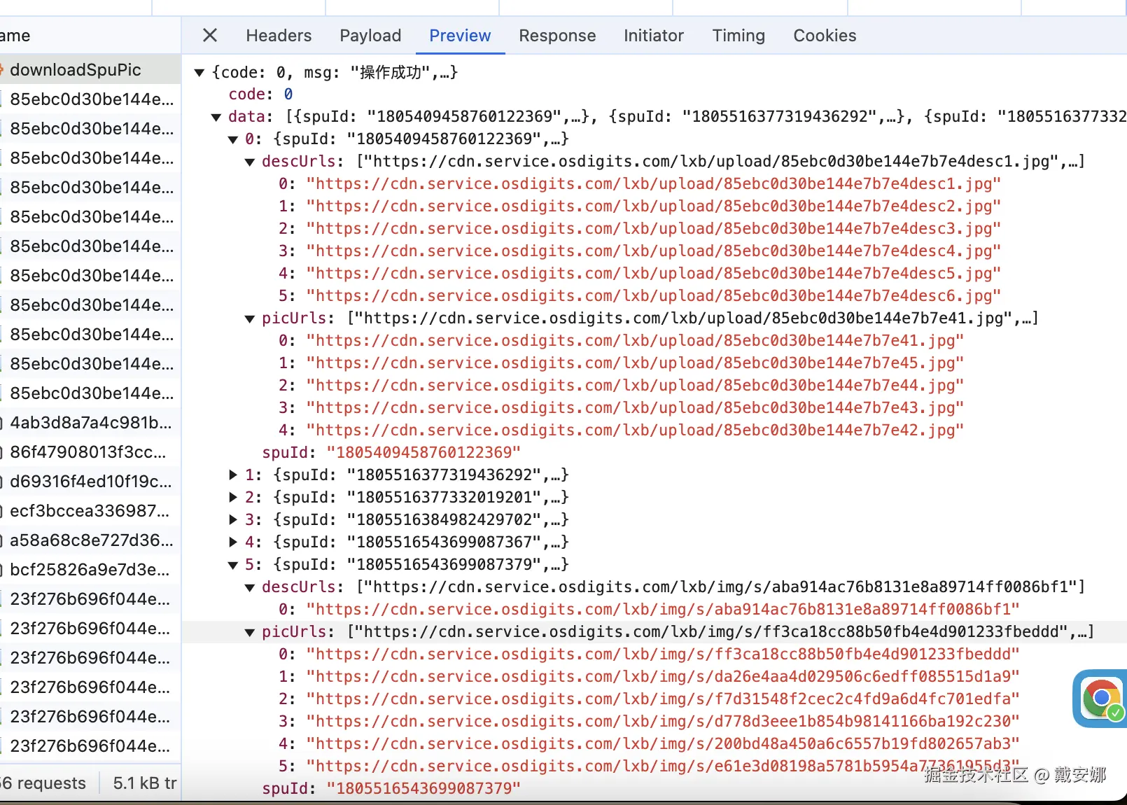Click the desc6.jpg URL string

click(654, 295)
